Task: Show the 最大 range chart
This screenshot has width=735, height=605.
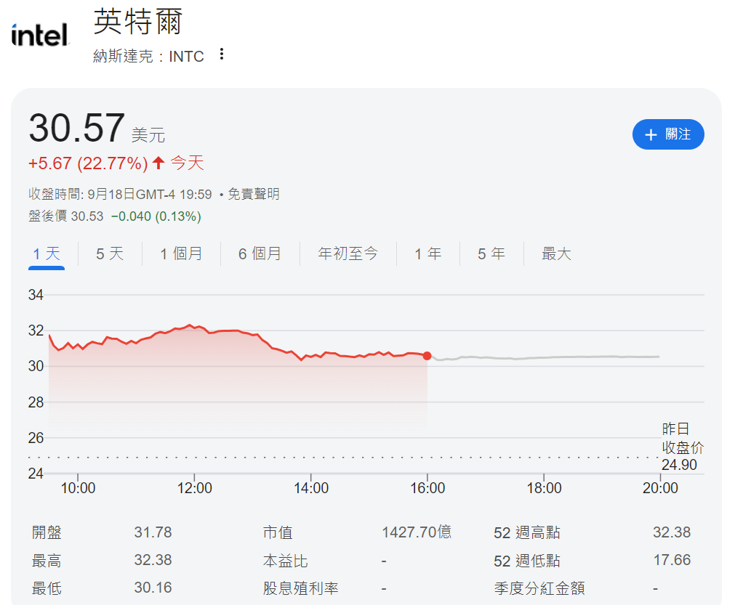Action: 556,253
